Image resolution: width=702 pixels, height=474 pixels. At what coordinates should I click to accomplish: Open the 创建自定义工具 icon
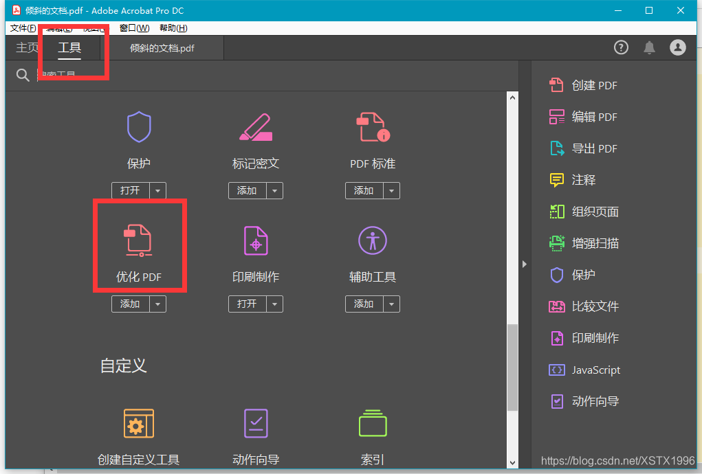tap(139, 423)
